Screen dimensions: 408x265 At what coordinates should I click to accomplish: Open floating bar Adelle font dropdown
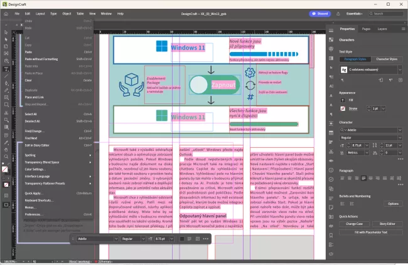pos(115,239)
